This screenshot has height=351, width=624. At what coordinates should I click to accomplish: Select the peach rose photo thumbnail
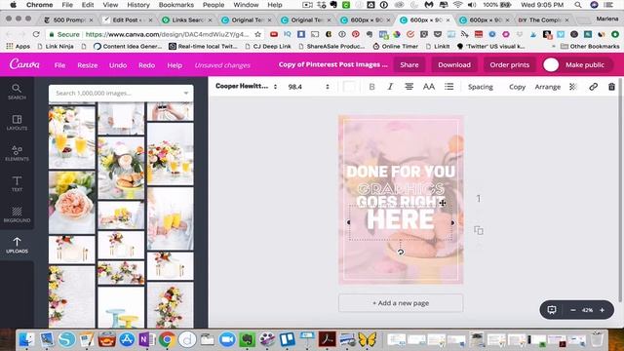click(71, 202)
